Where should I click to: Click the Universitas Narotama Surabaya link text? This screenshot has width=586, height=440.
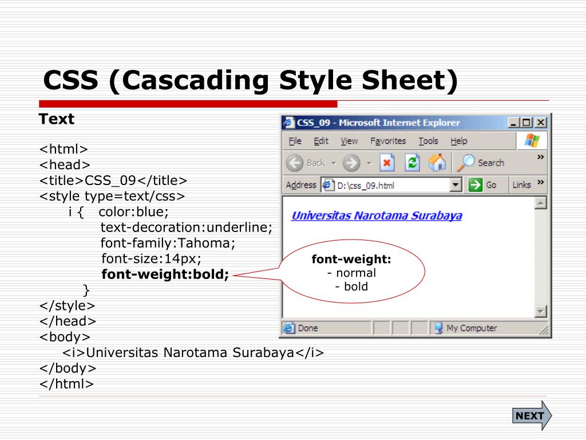pos(377,216)
